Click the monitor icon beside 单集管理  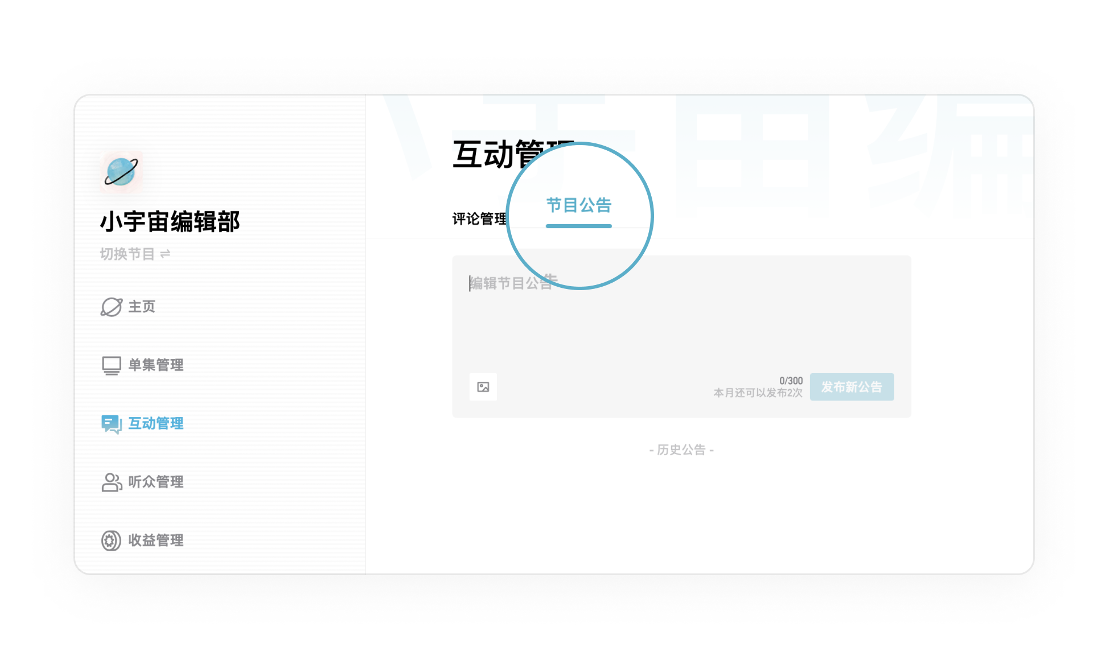click(112, 365)
